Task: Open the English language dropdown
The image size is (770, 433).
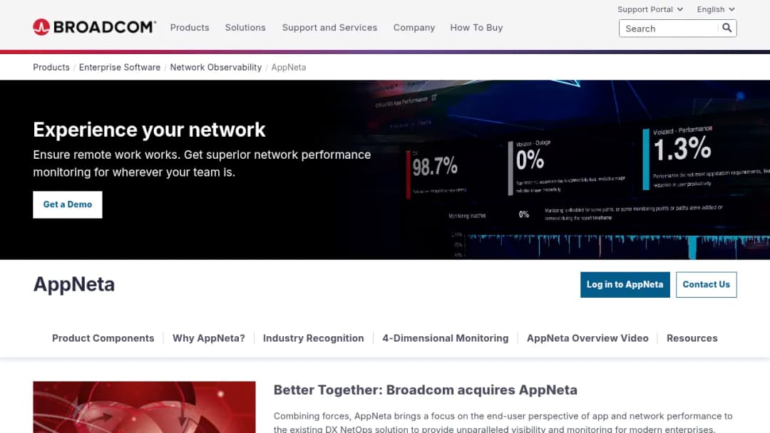Action: point(716,9)
